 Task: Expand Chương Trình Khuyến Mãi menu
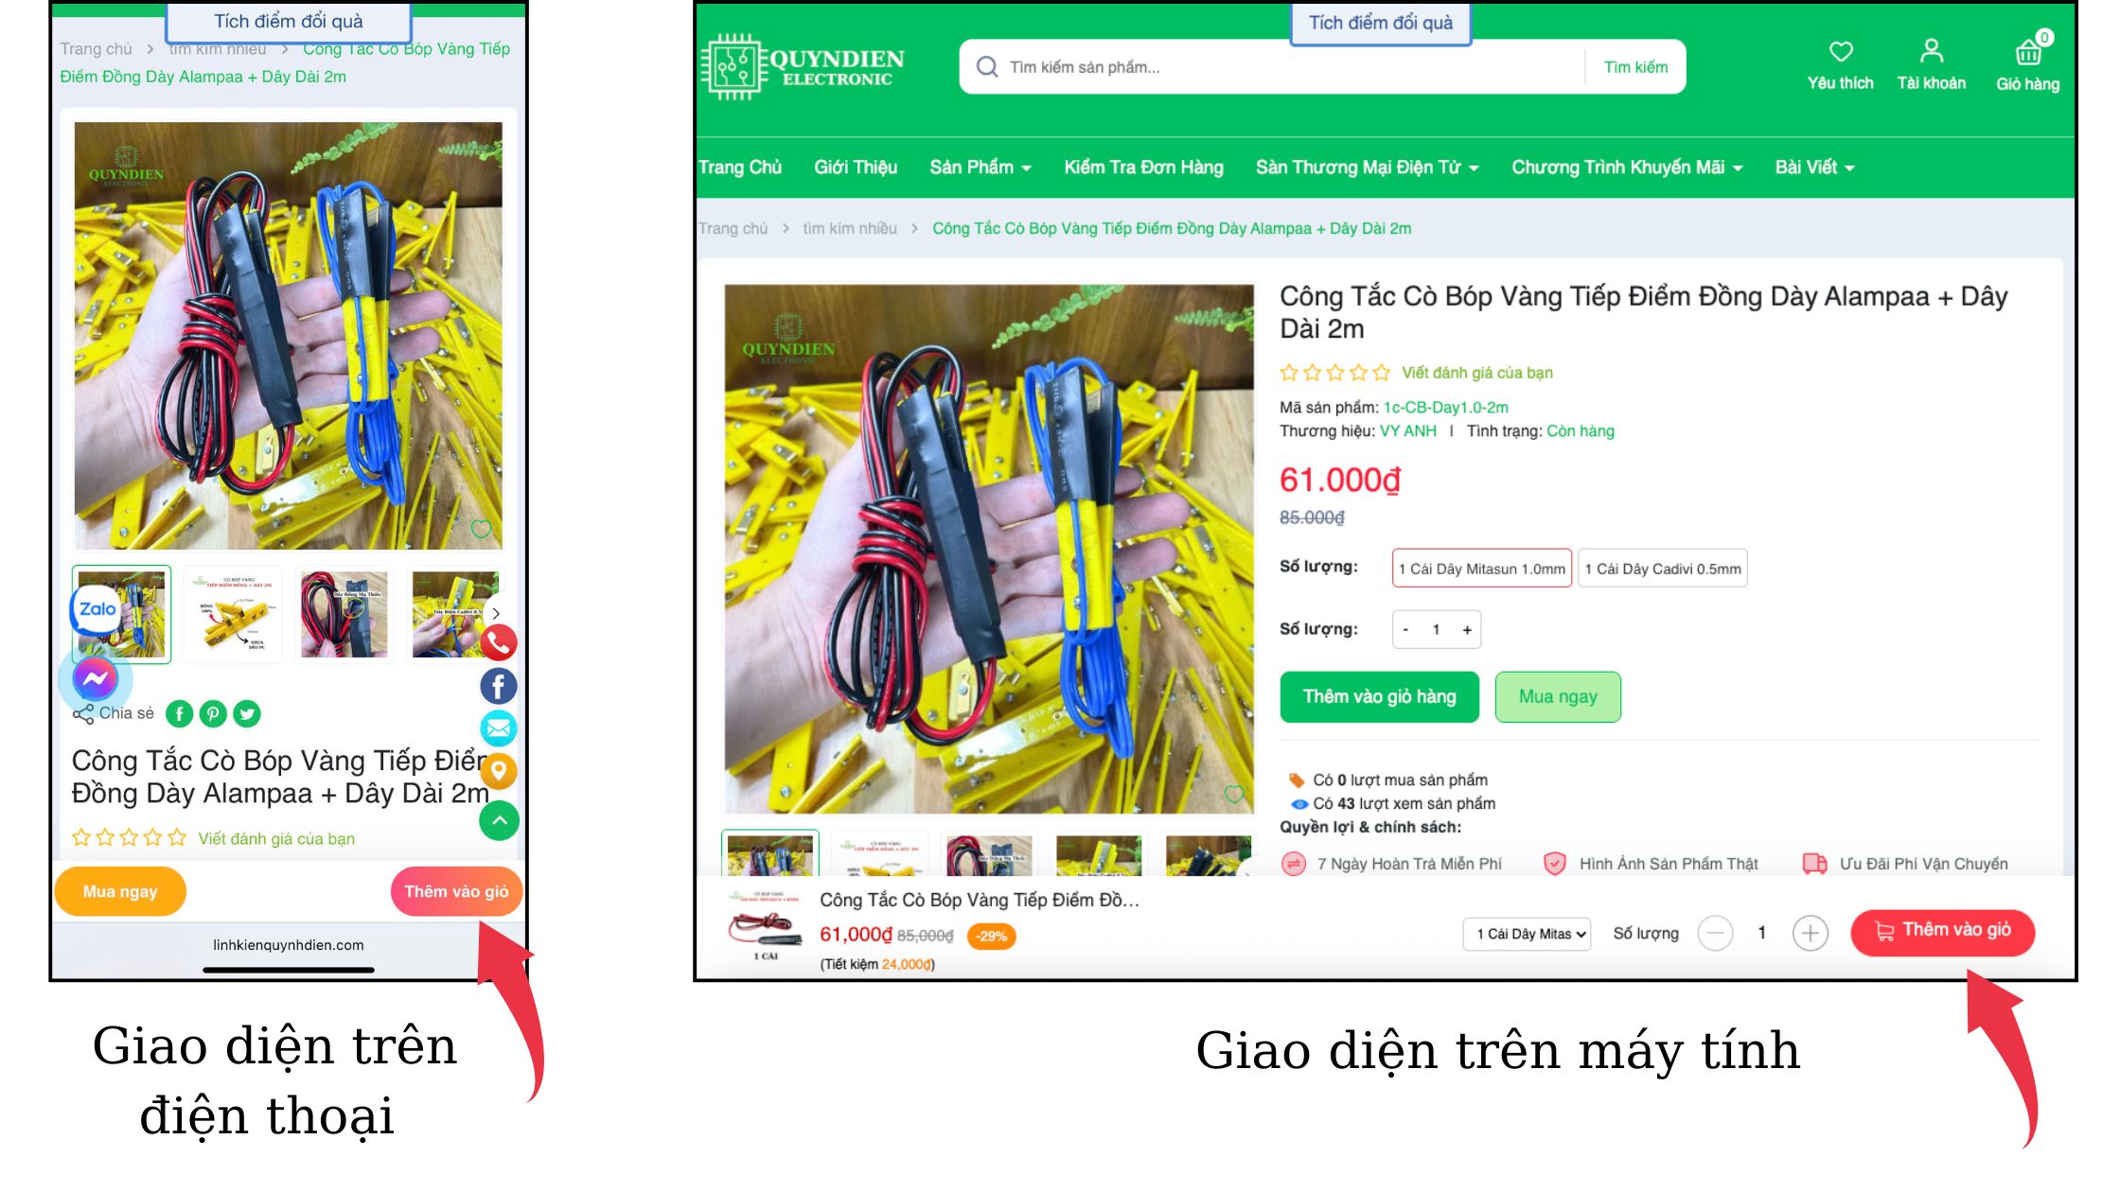click(1627, 167)
